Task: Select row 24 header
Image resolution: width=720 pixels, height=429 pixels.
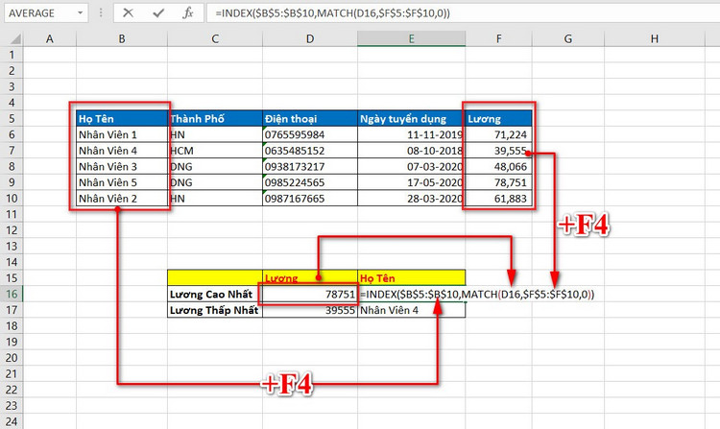Action: (12, 421)
